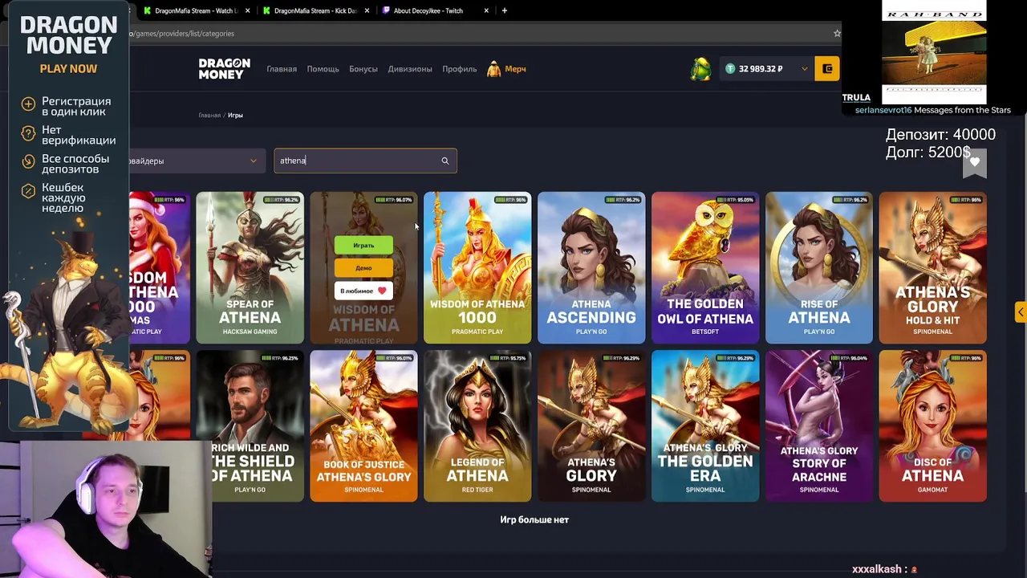The image size is (1027, 578).
Task: Click the browser address bar
Action: pos(481,34)
